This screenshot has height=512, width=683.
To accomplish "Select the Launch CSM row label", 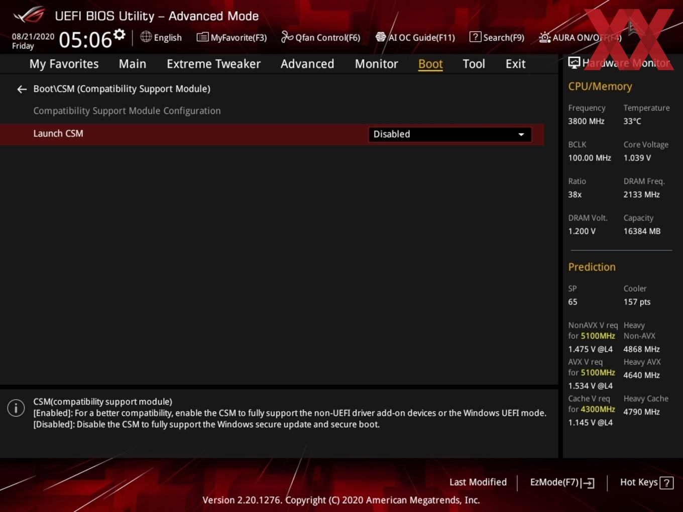I will click(x=58, y=134).
